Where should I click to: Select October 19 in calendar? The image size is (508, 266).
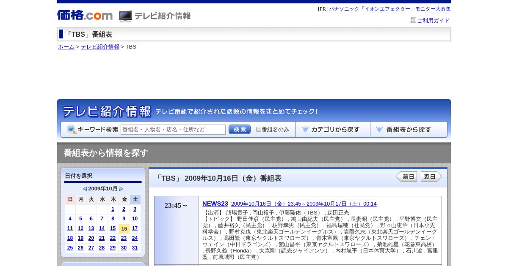[x=81, y=238]
